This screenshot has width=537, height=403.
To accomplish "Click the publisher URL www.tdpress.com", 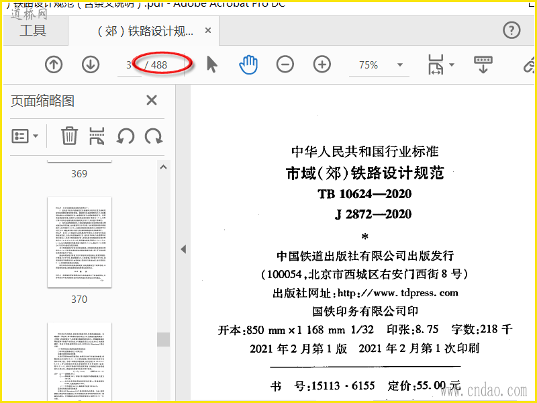I will pyautogui.click(x=416, y=293).
